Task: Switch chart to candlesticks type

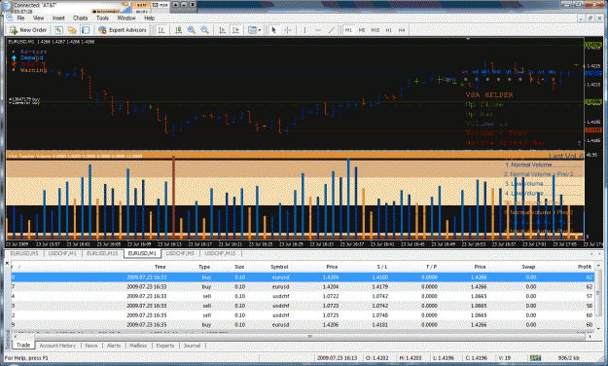Action: (178, 30)
